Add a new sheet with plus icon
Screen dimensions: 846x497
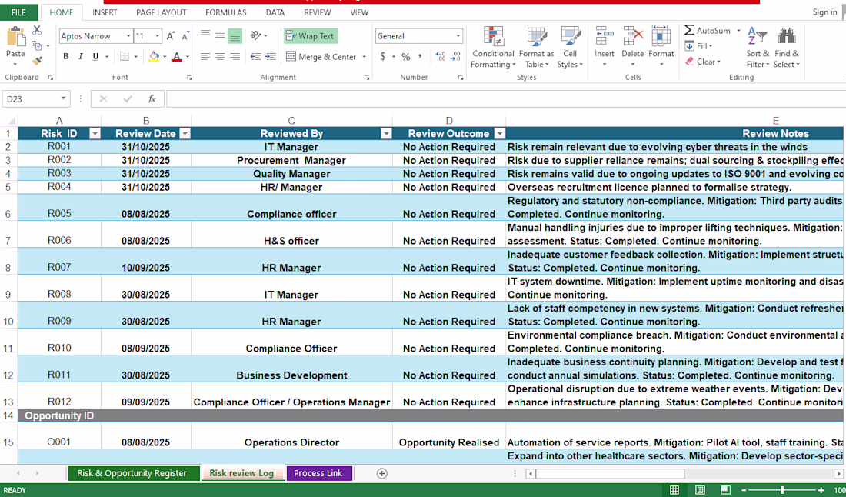(x=382, y=473)
